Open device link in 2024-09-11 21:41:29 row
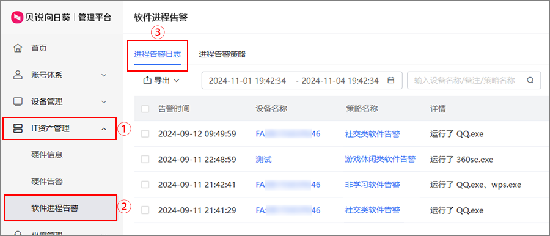The width and height of the screenshot is (550, 236). coord(288,210)
